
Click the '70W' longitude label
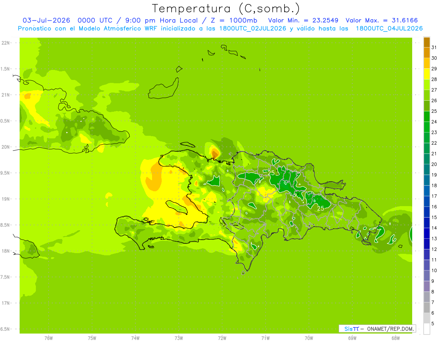pyautogui.click(x=309, y=338)
